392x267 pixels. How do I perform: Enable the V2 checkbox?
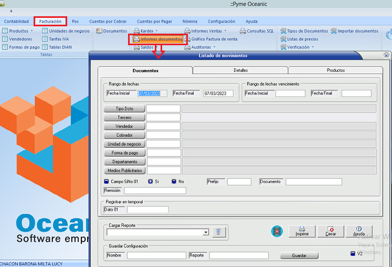[353, 254]
